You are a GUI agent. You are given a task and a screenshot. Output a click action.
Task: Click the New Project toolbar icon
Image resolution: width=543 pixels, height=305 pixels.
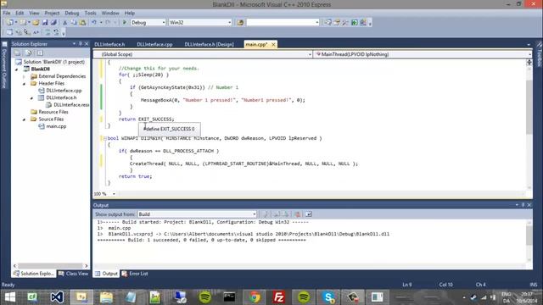point(9,23)
